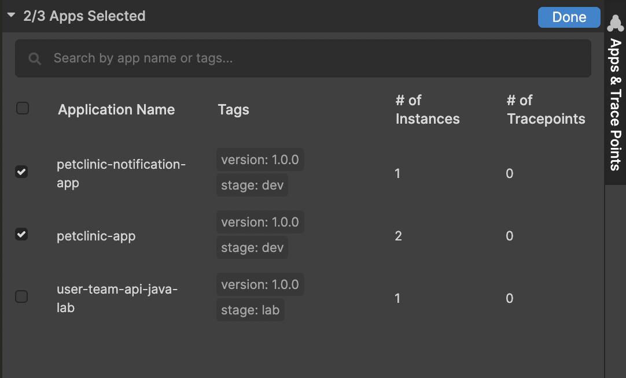The width and height of the screenshot is (626, 378).
Task: Click the # of Instances column header
Action: coord(428,110)
